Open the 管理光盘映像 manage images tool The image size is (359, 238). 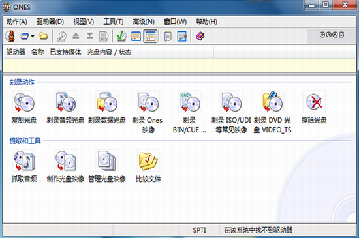[107, 160]
